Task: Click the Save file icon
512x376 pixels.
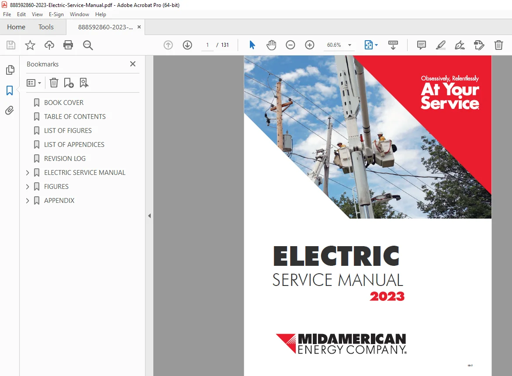Action: click(x=11, y=45)
